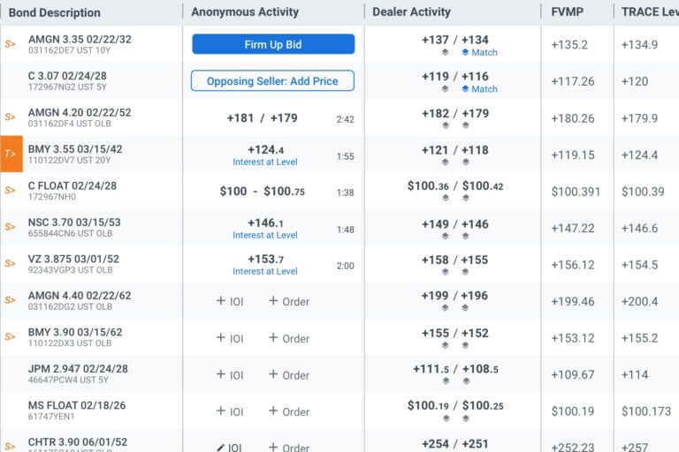Image resolution: width=679 pixels, height=452 pixels.
Task: Click bid depth stack icon under $100.36
Action: (x=446, y=198)
